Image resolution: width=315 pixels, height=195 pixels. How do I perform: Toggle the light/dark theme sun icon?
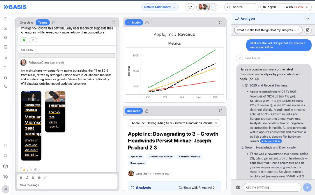pos(6,155)
